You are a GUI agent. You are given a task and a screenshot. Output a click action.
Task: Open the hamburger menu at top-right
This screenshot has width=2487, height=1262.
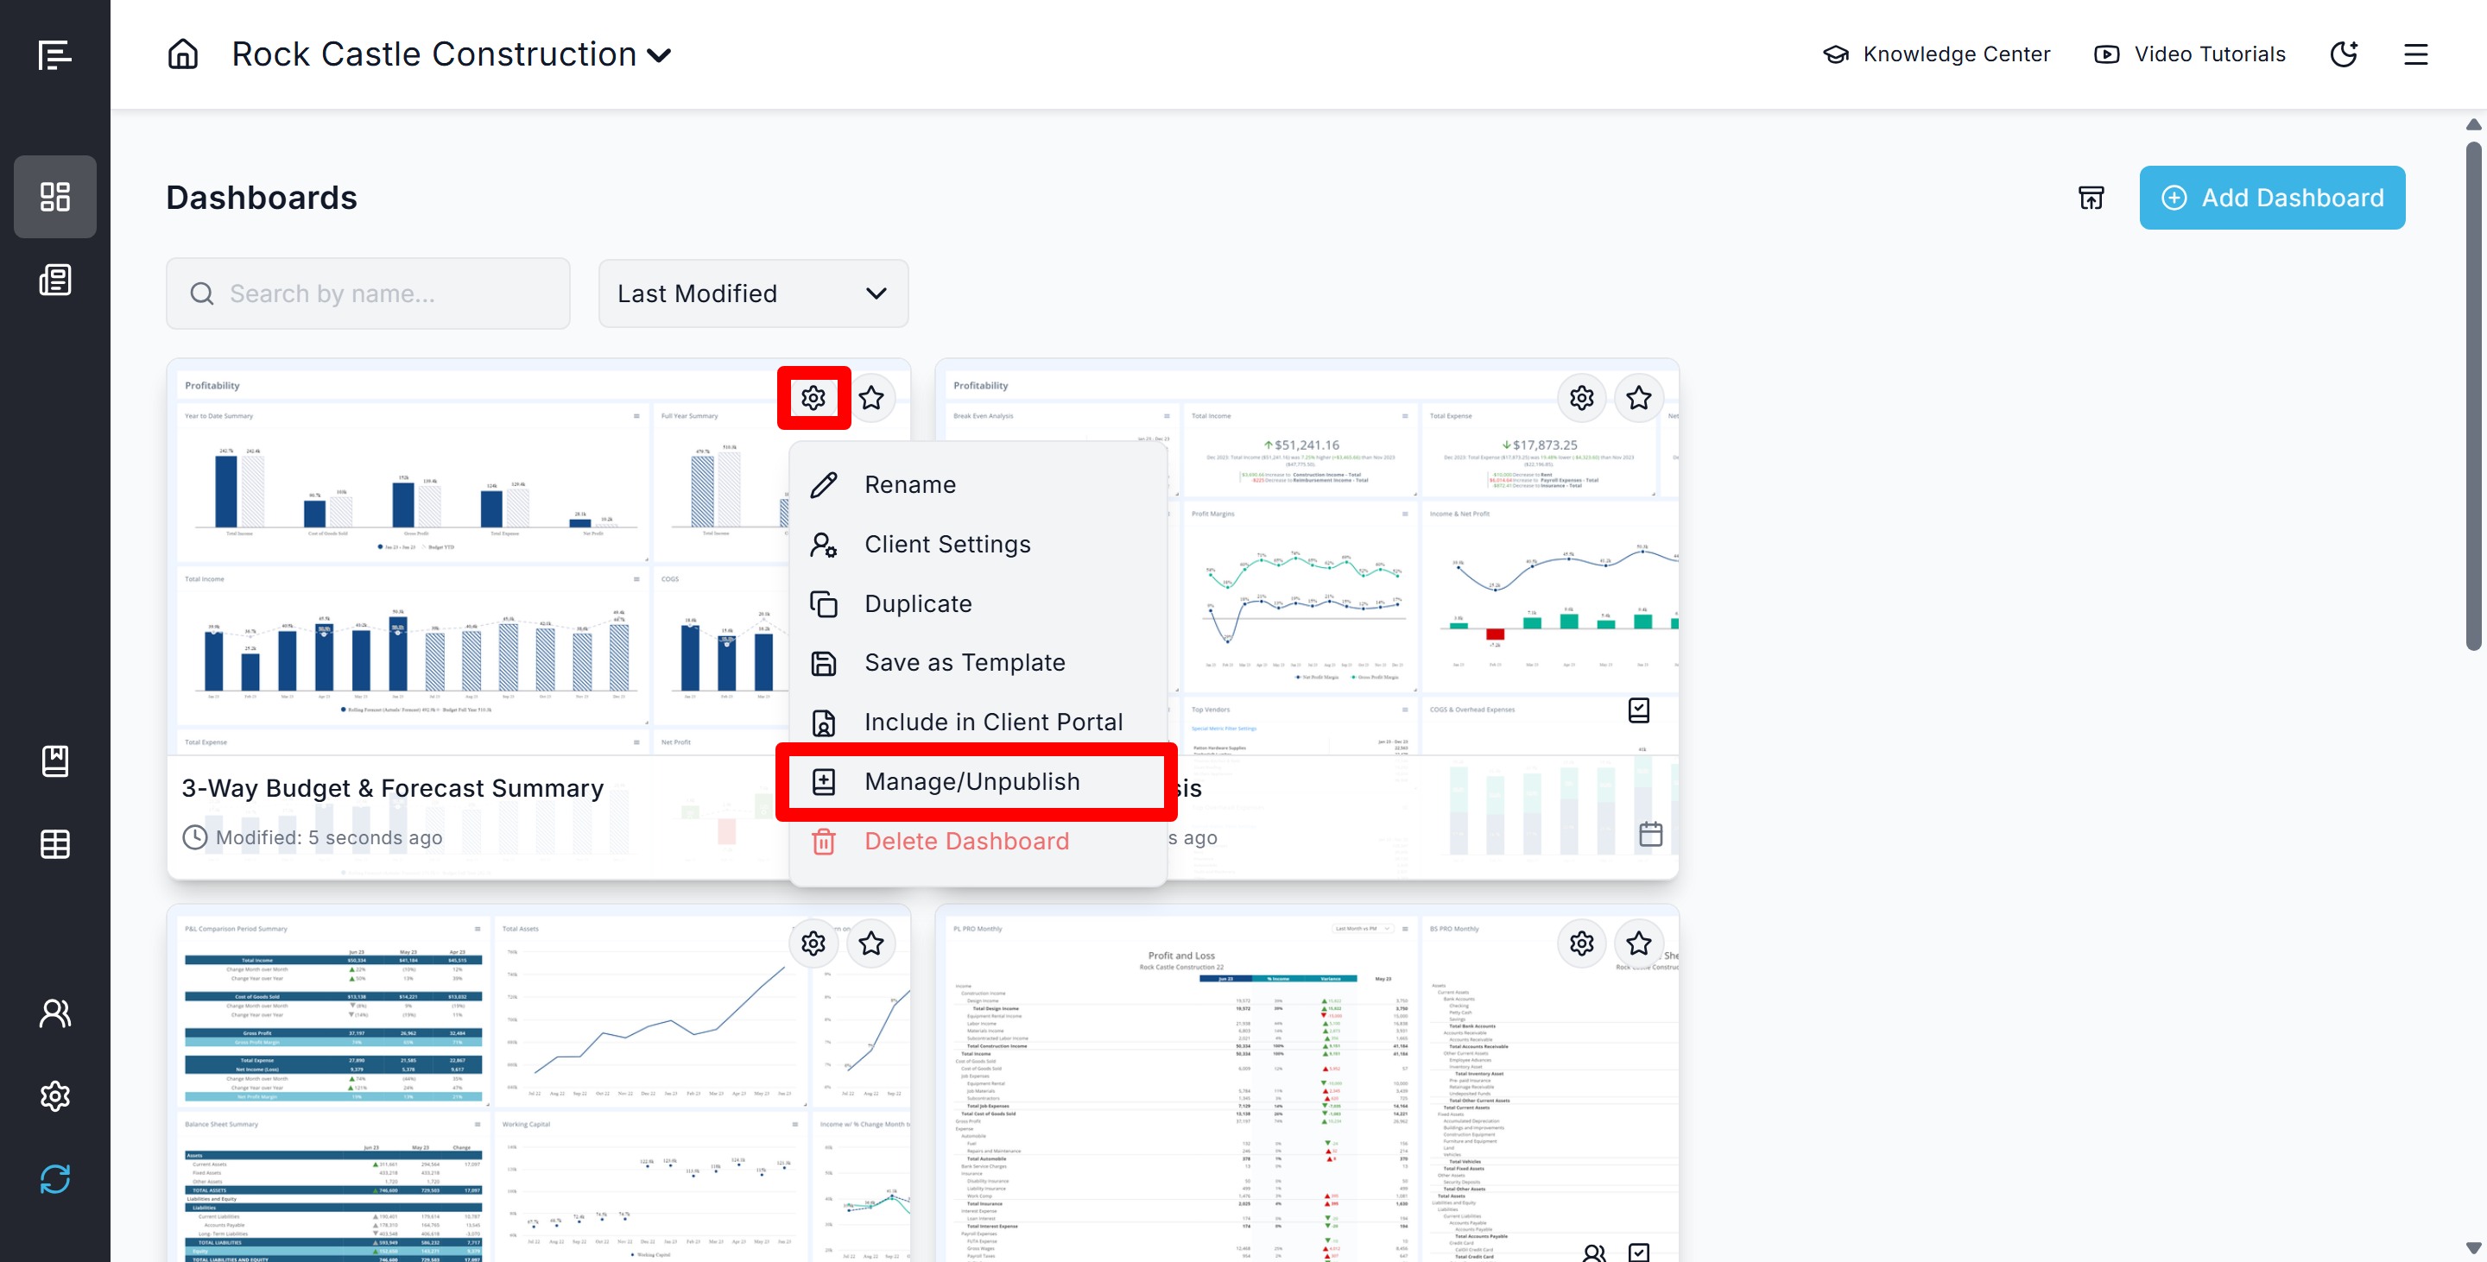tap(2415, 54)
